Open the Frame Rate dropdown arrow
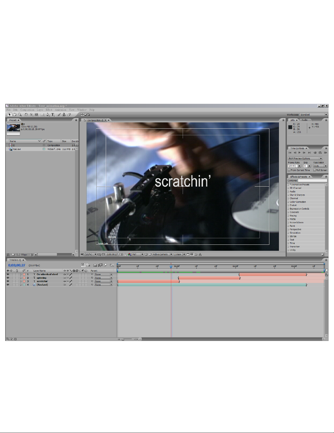The width and height of the screenshot is (334, 433). pos(299,166)
